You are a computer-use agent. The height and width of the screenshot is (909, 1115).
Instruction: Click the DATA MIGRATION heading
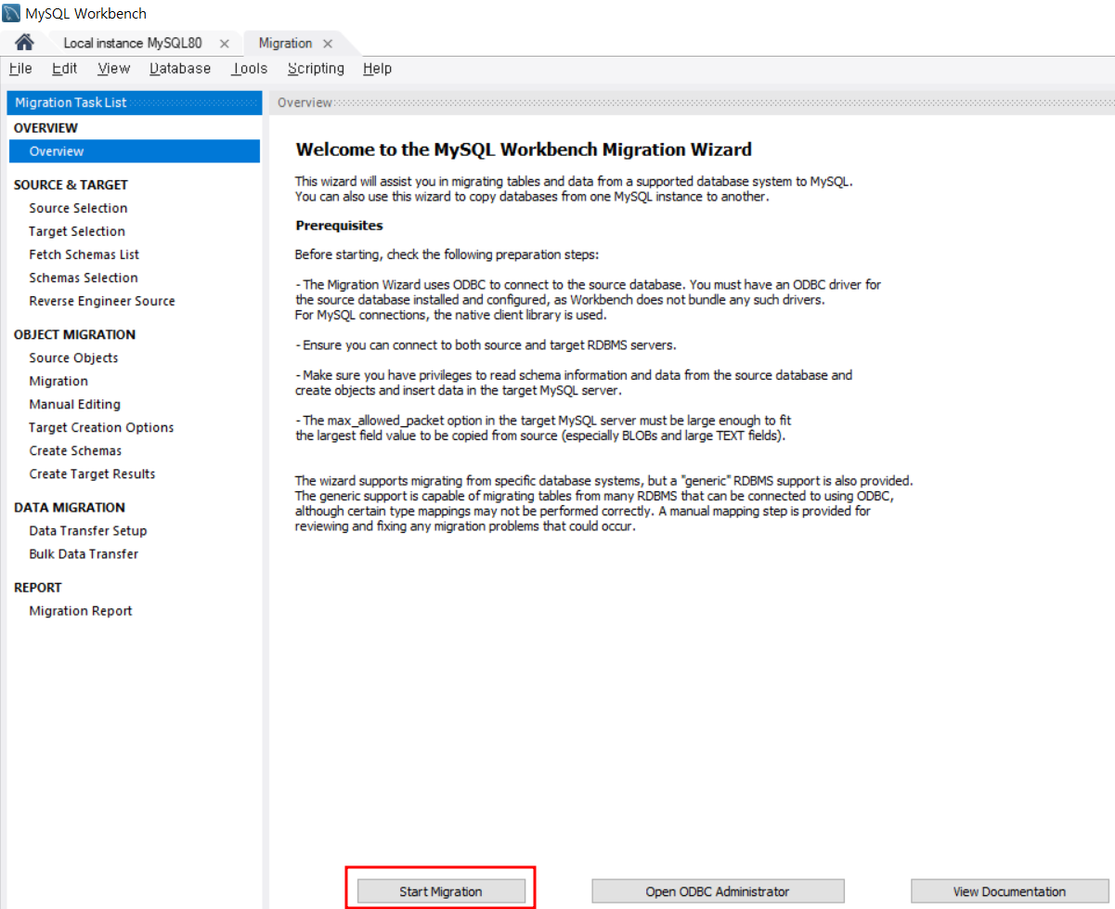(x=70, y=507)
